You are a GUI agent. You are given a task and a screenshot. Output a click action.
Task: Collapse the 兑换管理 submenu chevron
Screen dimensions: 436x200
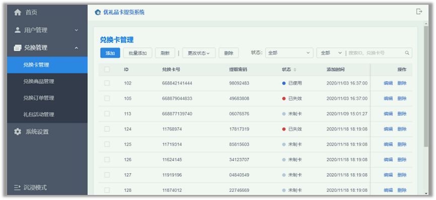77,48
